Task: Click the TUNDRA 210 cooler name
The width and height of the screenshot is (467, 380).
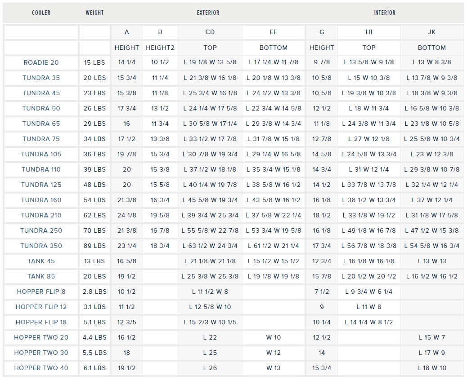Action: [x=41, y=215]
